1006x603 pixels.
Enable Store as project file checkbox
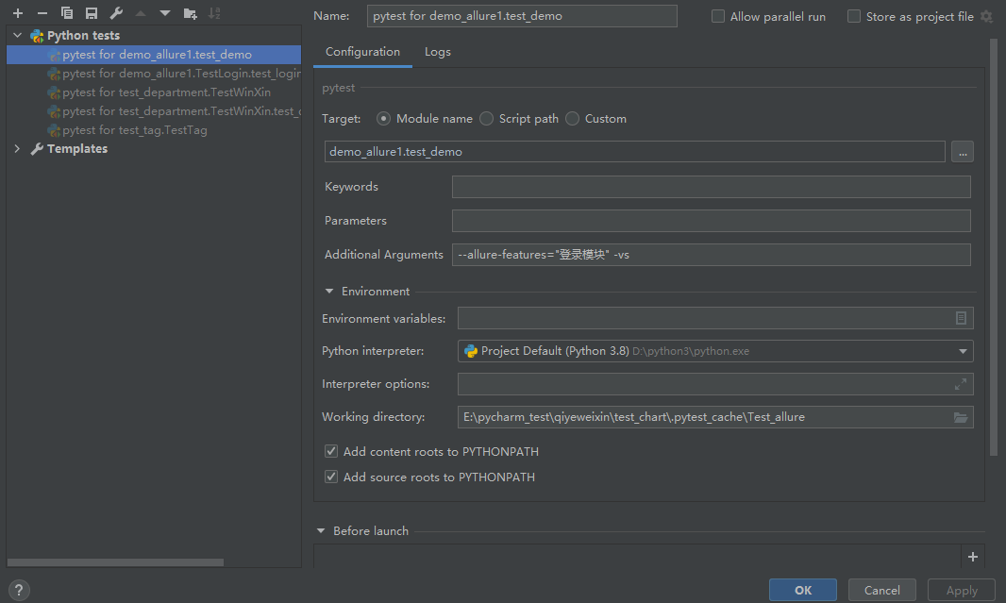point(854,17)
